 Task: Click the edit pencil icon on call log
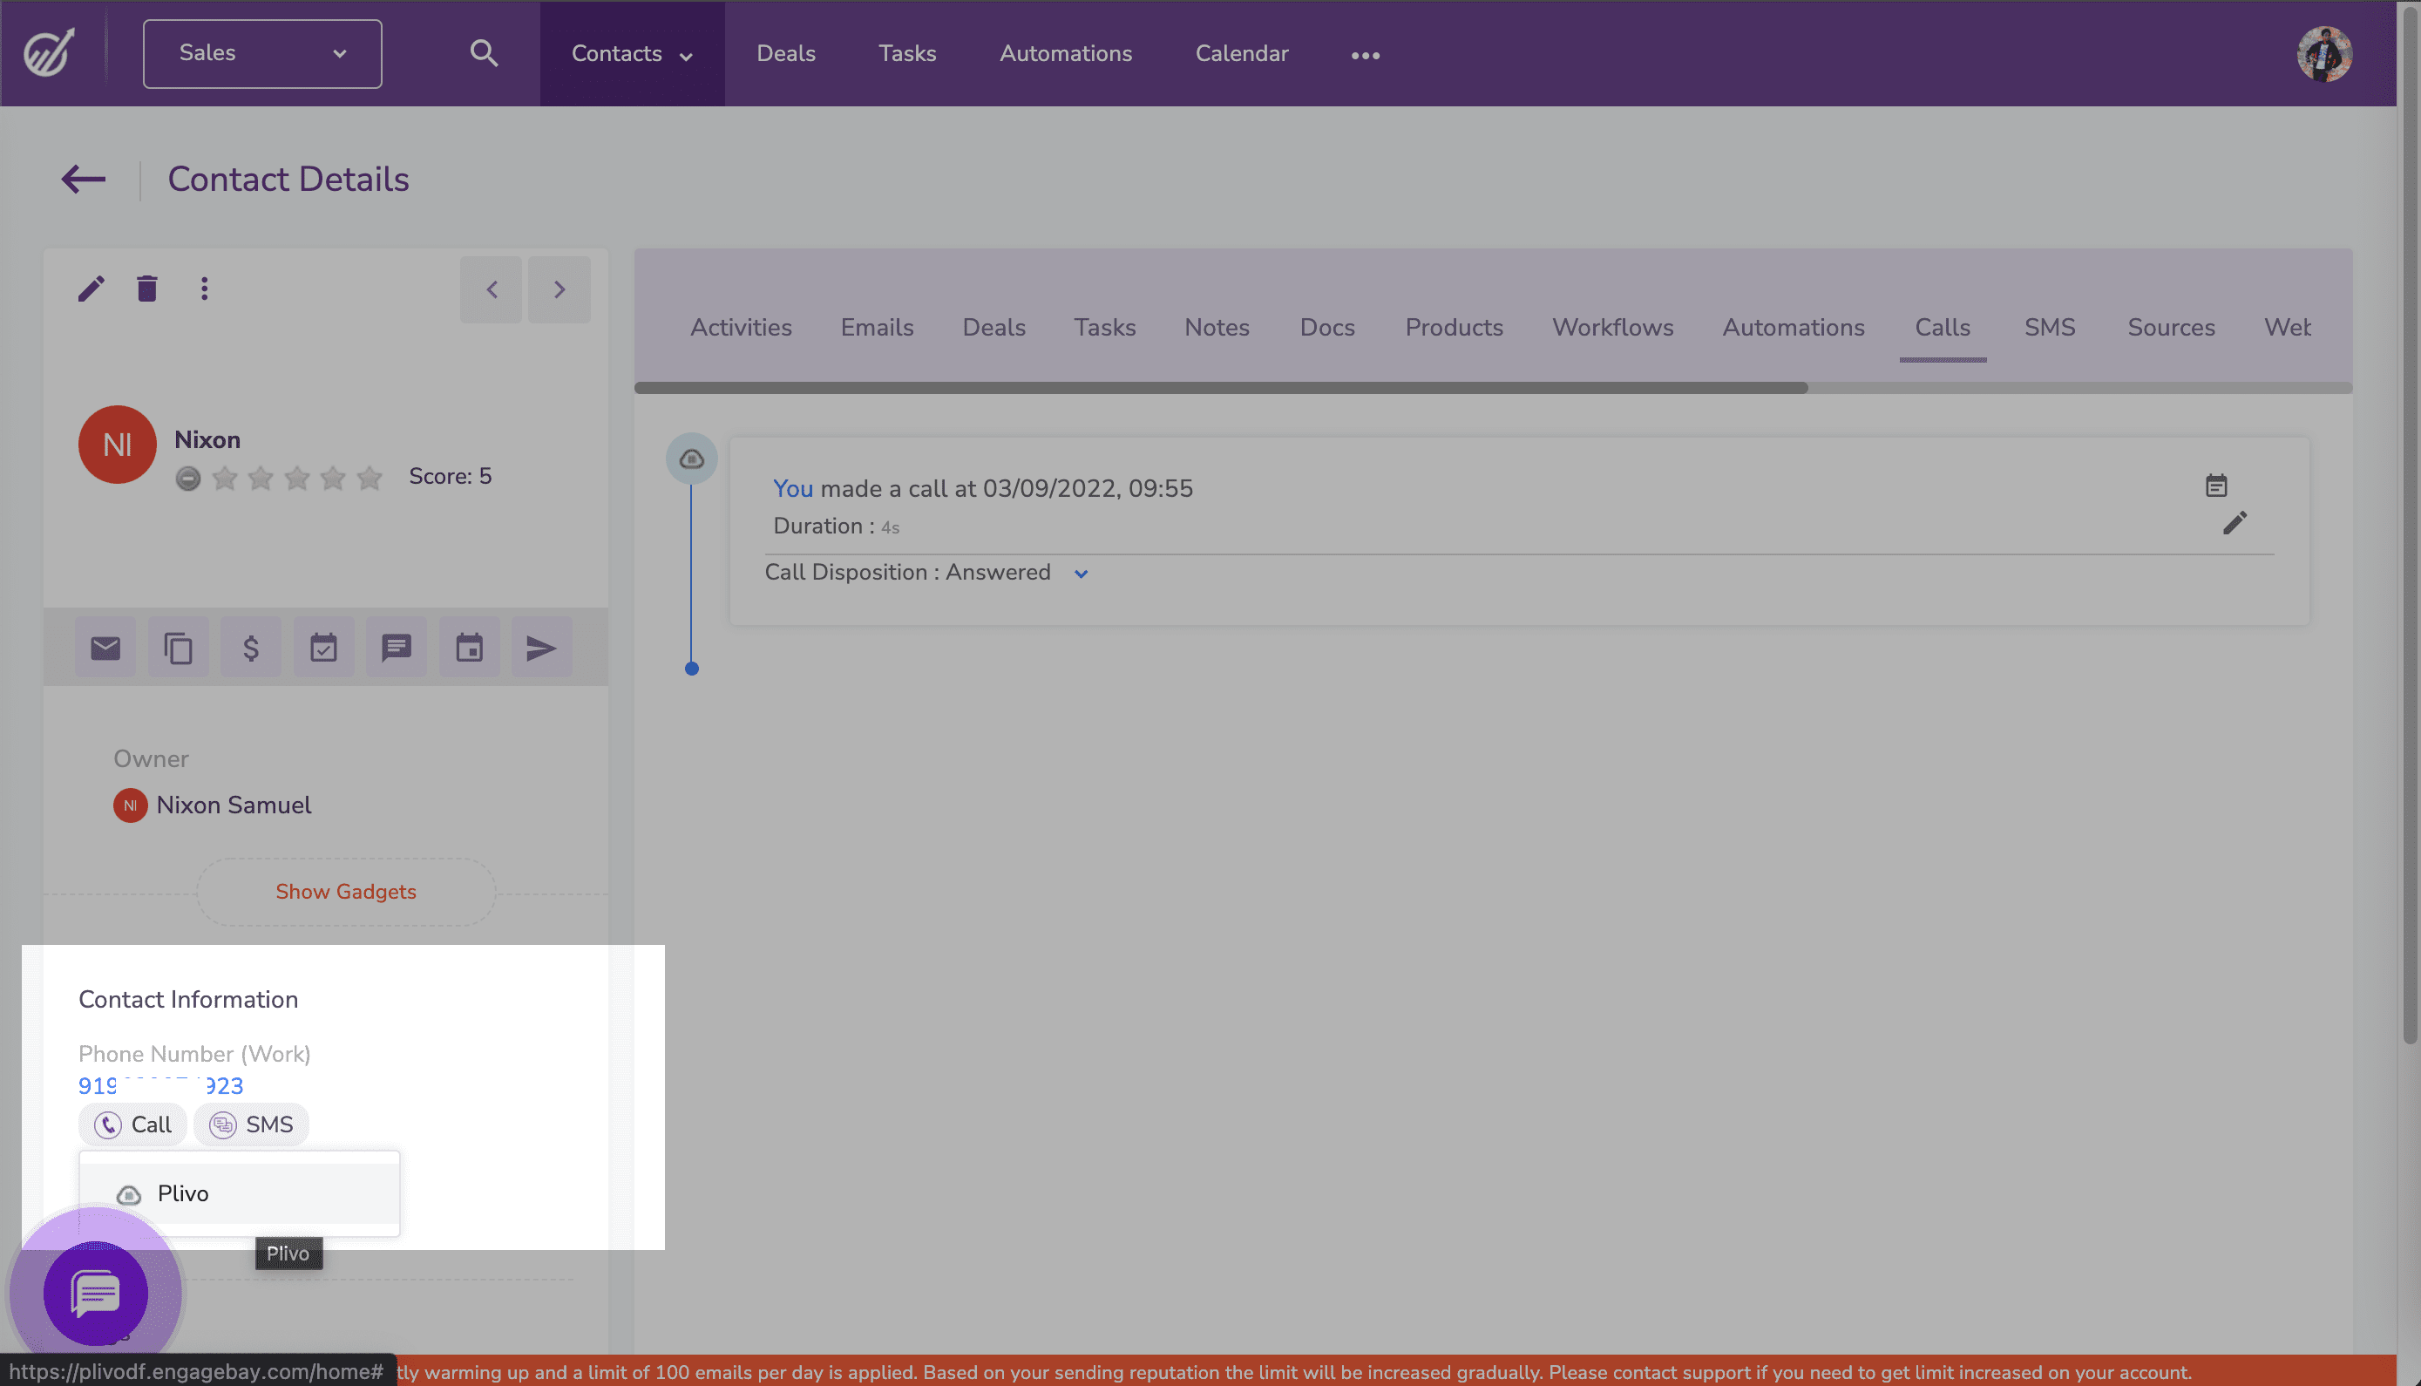point(2235,524)
